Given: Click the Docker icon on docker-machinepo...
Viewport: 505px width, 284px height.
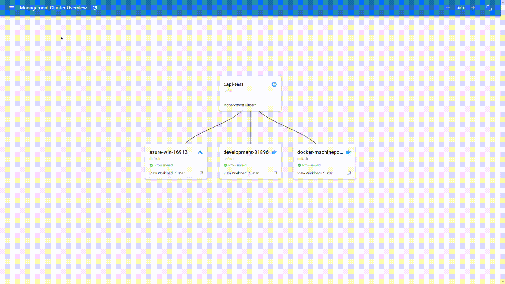Looking at the screenshot, I should click(348, 152).
